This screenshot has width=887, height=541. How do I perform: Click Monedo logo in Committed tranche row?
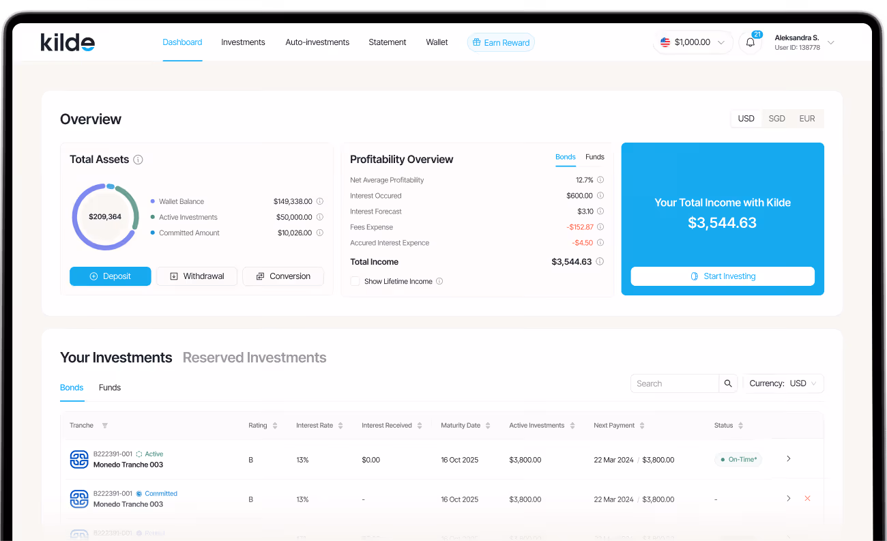79,499
